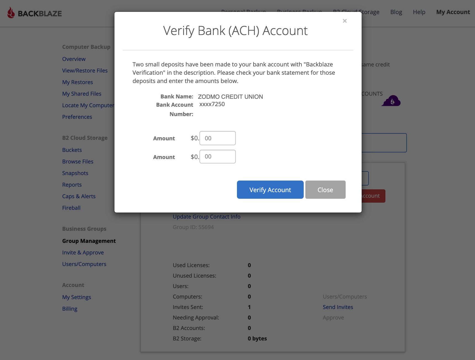This screenshot has width=475, height=360.
Task: Open My Settings under Account
Action: coord(77,297)
